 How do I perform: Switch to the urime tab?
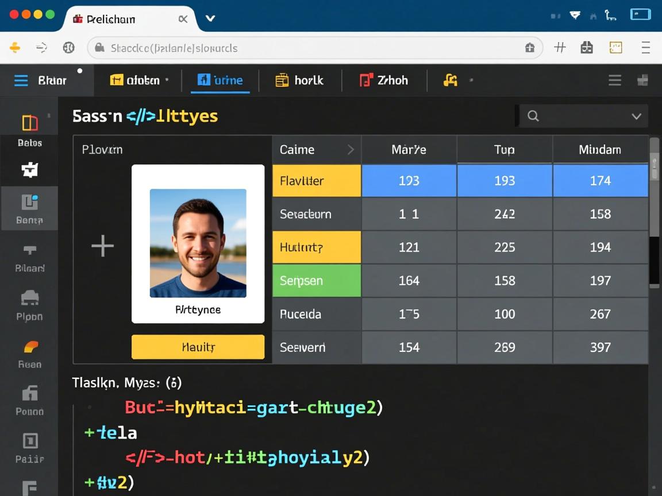click(220, 80)
